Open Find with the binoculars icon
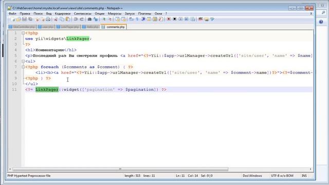 click(89, 20)
